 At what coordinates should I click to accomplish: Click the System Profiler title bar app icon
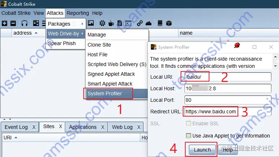[x=154, y=47]
